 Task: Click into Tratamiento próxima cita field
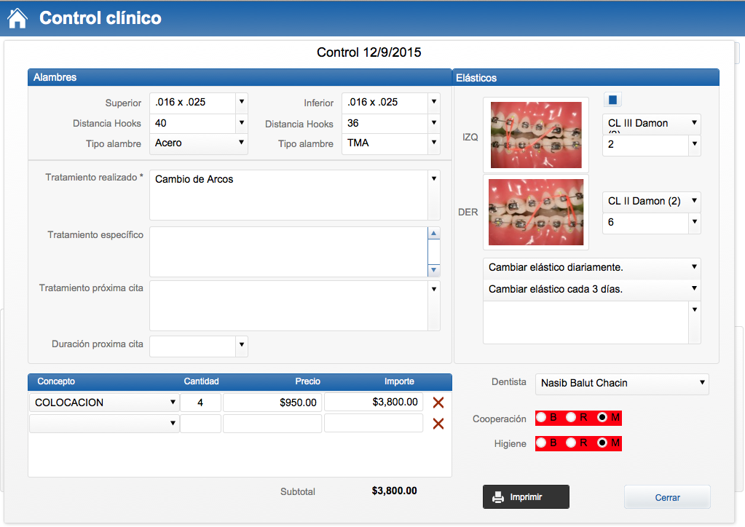point(288,306)
